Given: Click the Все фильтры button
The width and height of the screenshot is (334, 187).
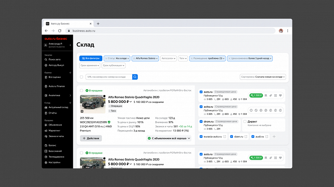Looking at the screenshot, I should click(91, 58).
